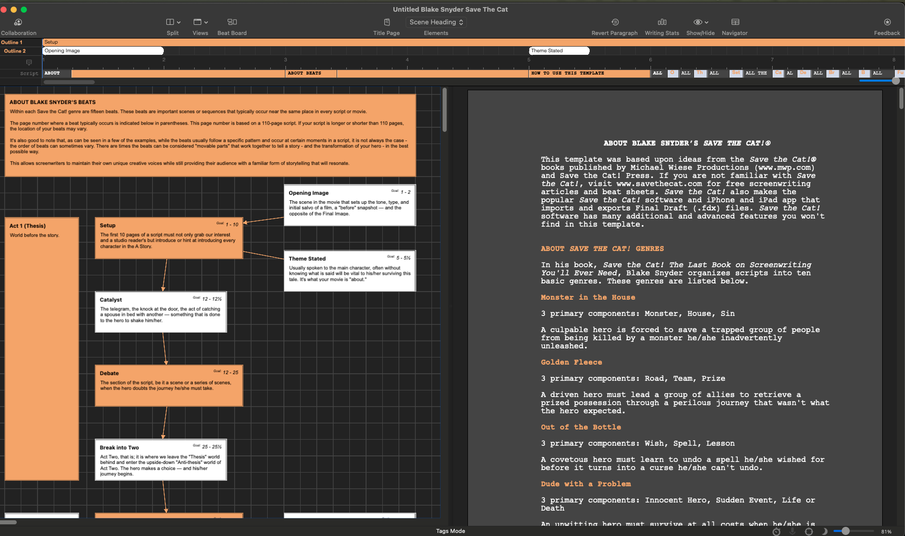Select the Opening Image beat card
905x536 pixels.
click(x=350, y=205)
